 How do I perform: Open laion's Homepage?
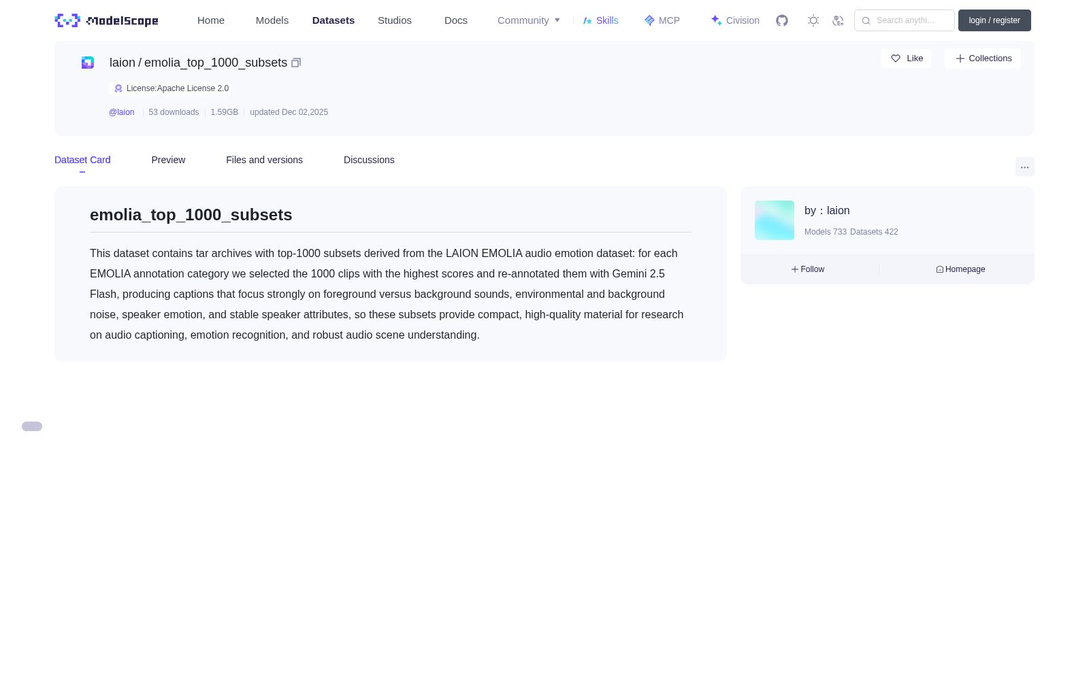click(960, 269)
